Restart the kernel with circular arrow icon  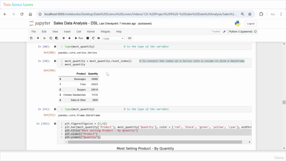(x=93, y=38)
